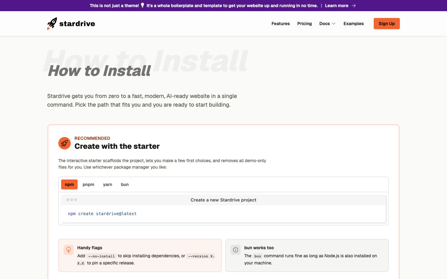Screen dimensions: 447x279
Task: Click the Sign Up button
Action: tap(387, 24)
